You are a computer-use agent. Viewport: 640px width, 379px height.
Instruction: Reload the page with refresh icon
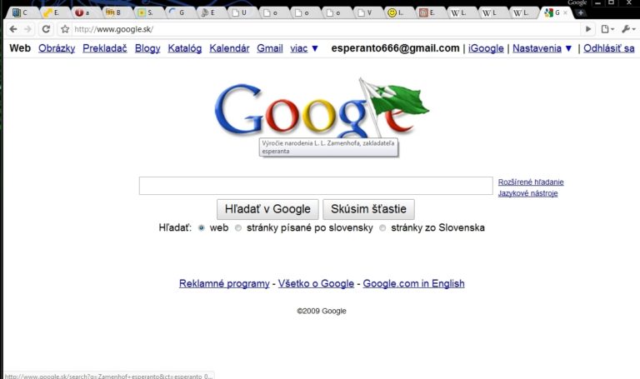tap(46, 29)
